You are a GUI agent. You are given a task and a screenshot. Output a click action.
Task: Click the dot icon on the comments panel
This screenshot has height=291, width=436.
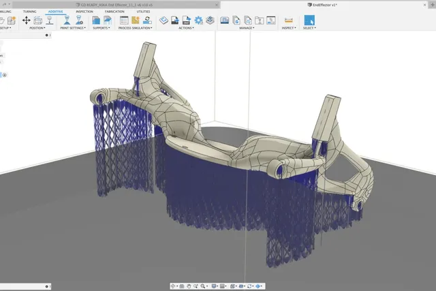coord(46,286)
